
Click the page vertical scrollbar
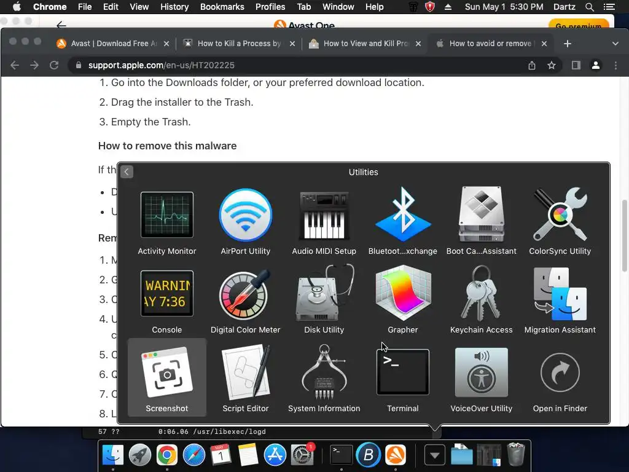[625, 236]
